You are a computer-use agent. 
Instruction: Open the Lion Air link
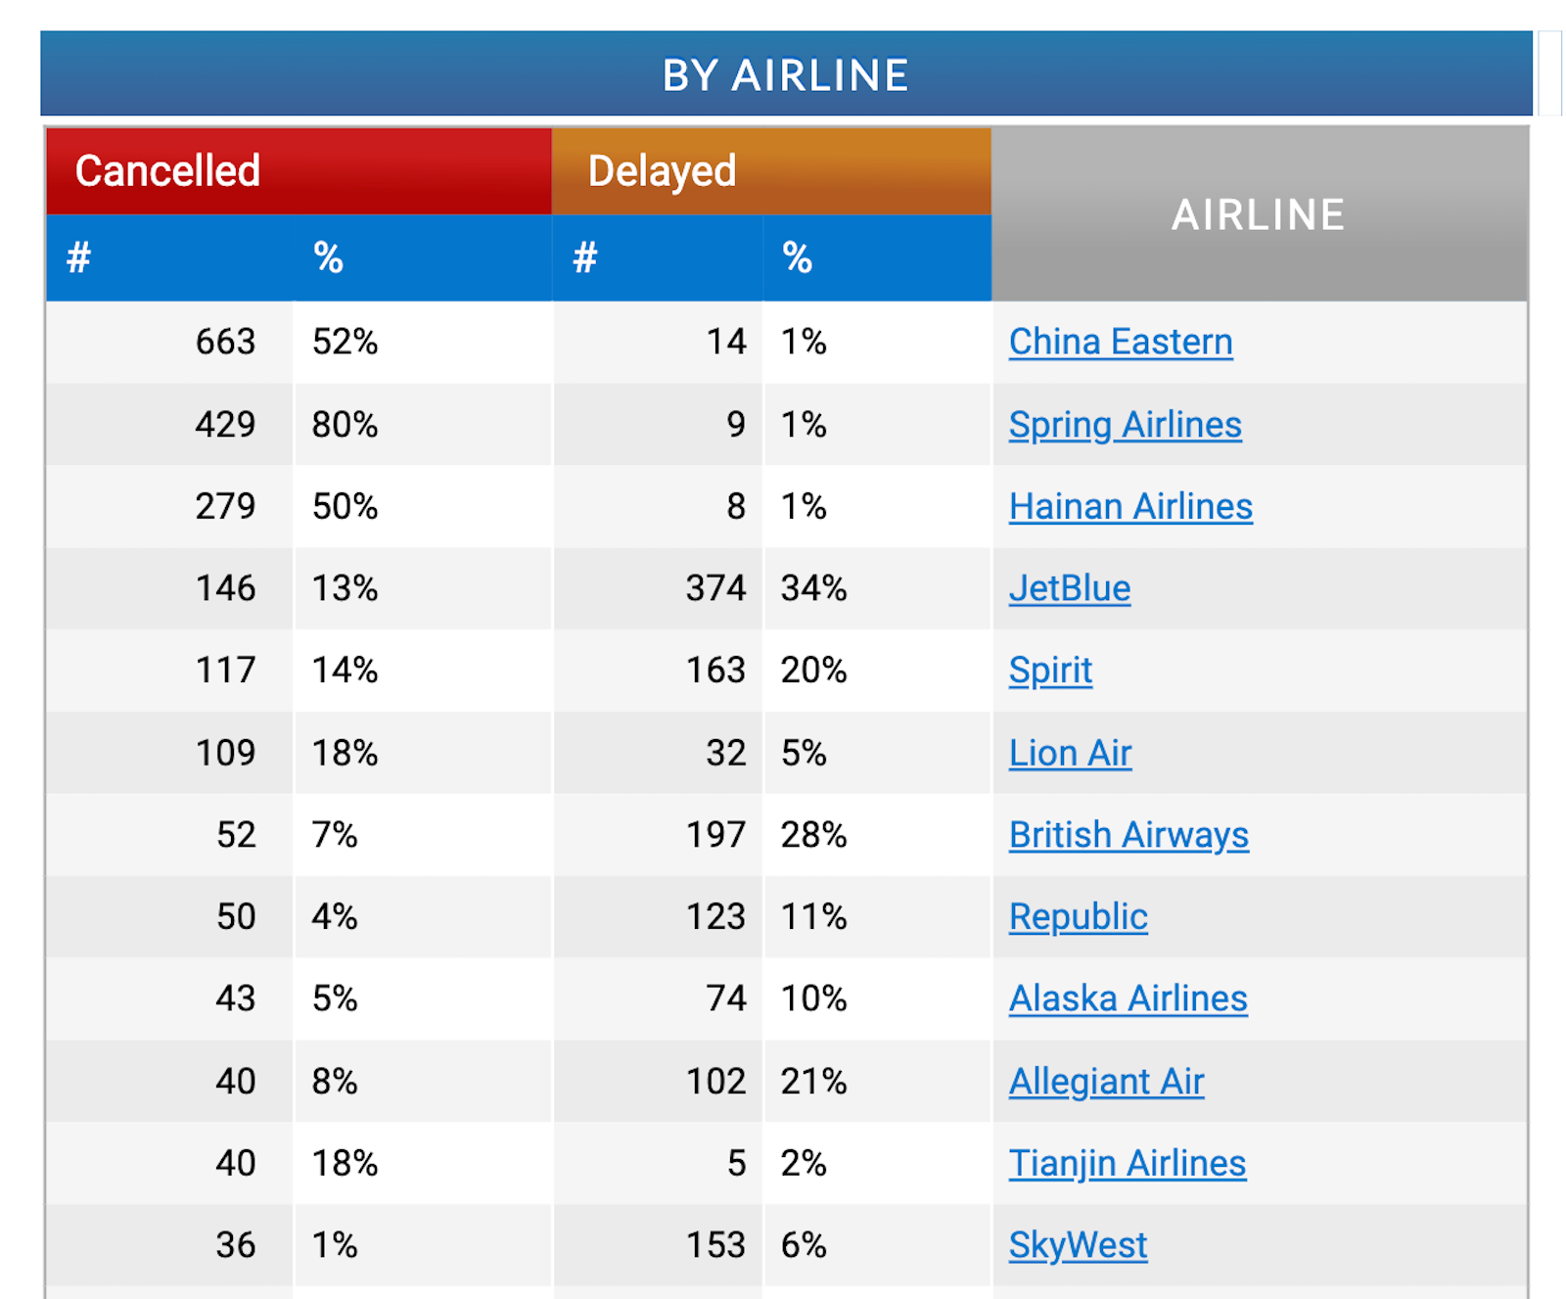pyautogui.click(x=1070, y=753)
